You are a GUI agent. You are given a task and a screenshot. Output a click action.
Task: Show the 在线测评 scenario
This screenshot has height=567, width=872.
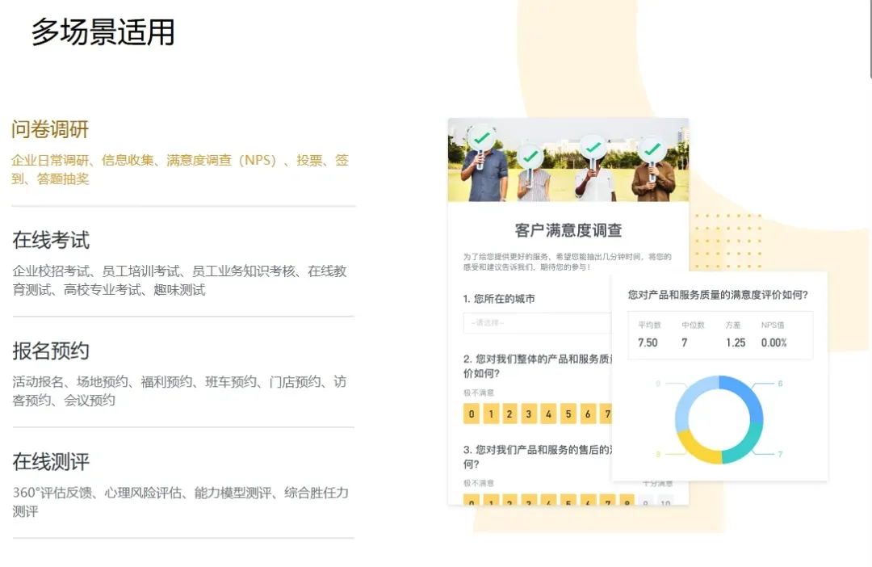pos(51,462)
